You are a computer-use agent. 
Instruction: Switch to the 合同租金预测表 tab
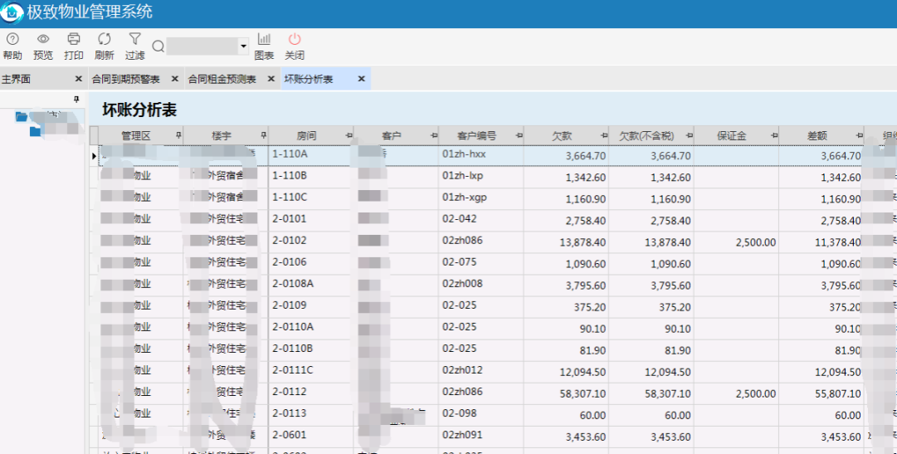click(x=222, y=79)
